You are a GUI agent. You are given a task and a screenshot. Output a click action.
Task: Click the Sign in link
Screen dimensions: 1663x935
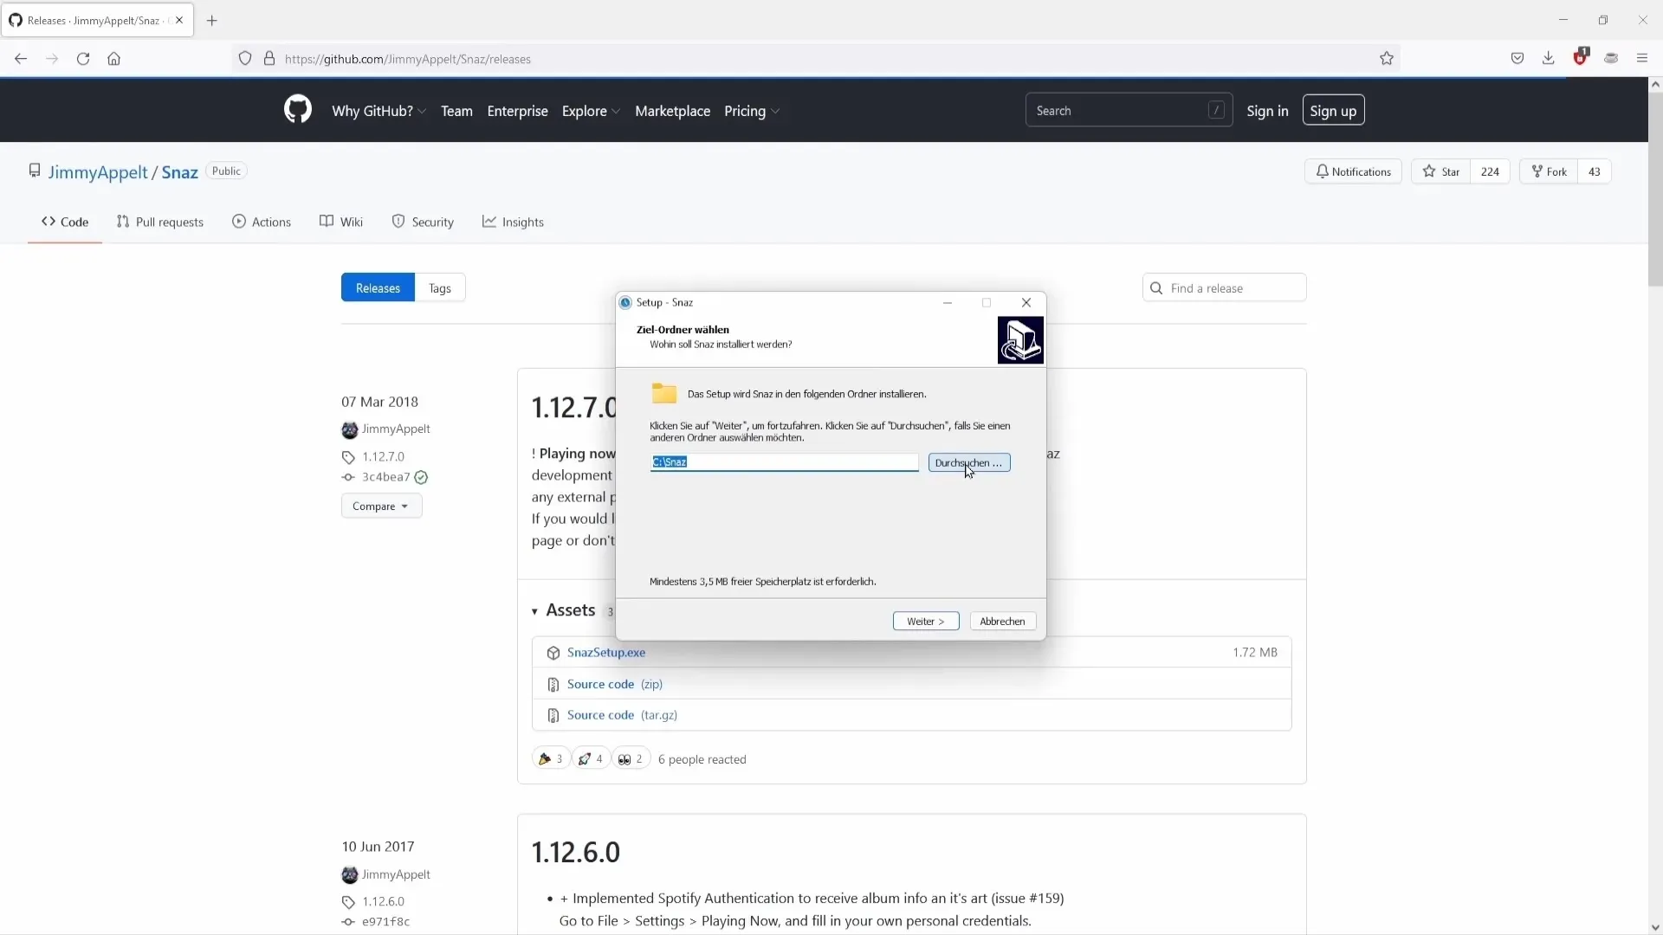[x=1267, y=111]
